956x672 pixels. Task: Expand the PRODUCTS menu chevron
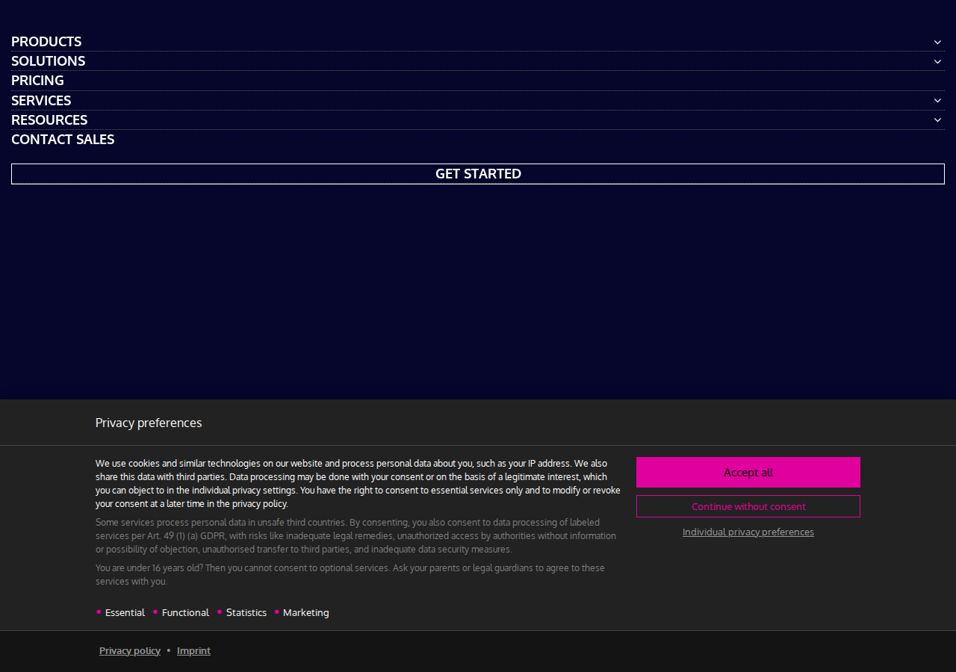click(x=937, y=42)
